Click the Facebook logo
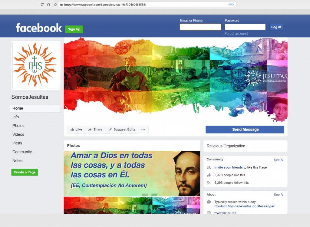Viewport: 310px width, 227px height. 38,28
